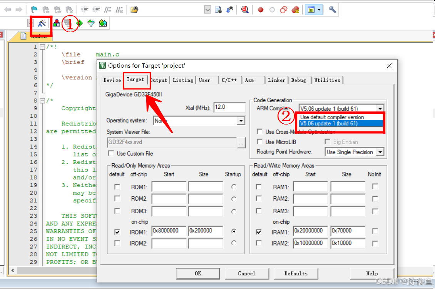
Task: Switch to the Listing tab
Action: [x=183, y=80]
